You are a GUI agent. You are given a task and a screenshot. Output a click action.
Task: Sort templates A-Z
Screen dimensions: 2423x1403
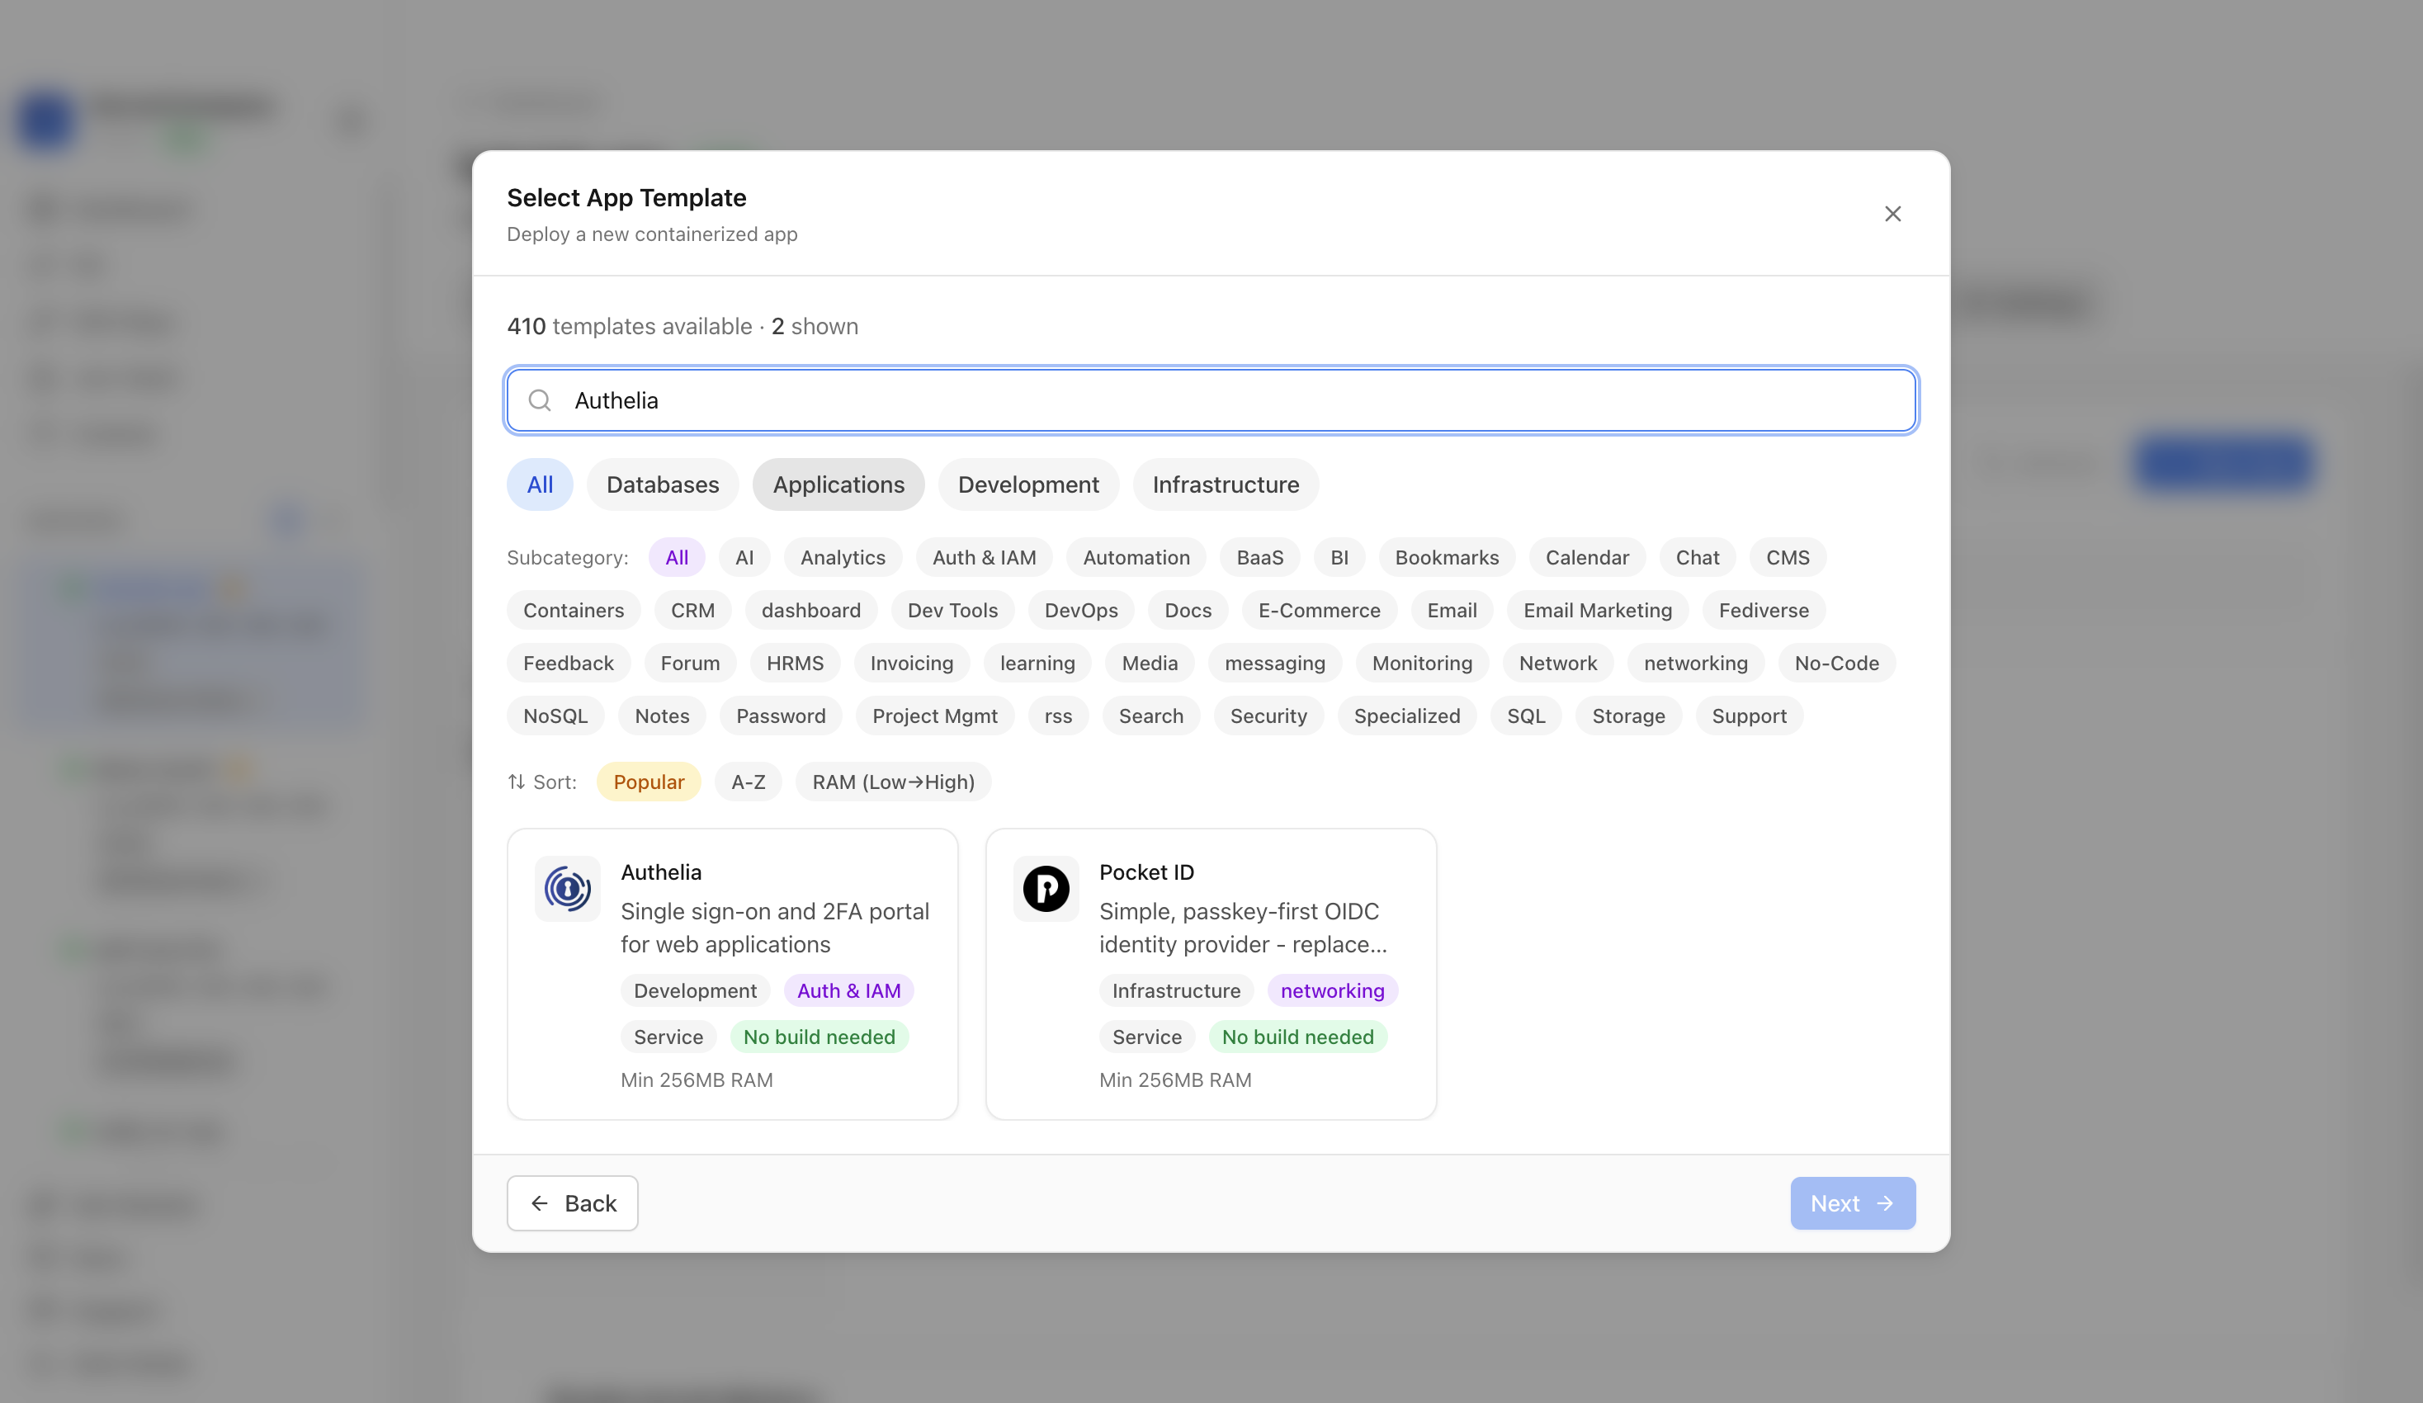coord(748,782)
